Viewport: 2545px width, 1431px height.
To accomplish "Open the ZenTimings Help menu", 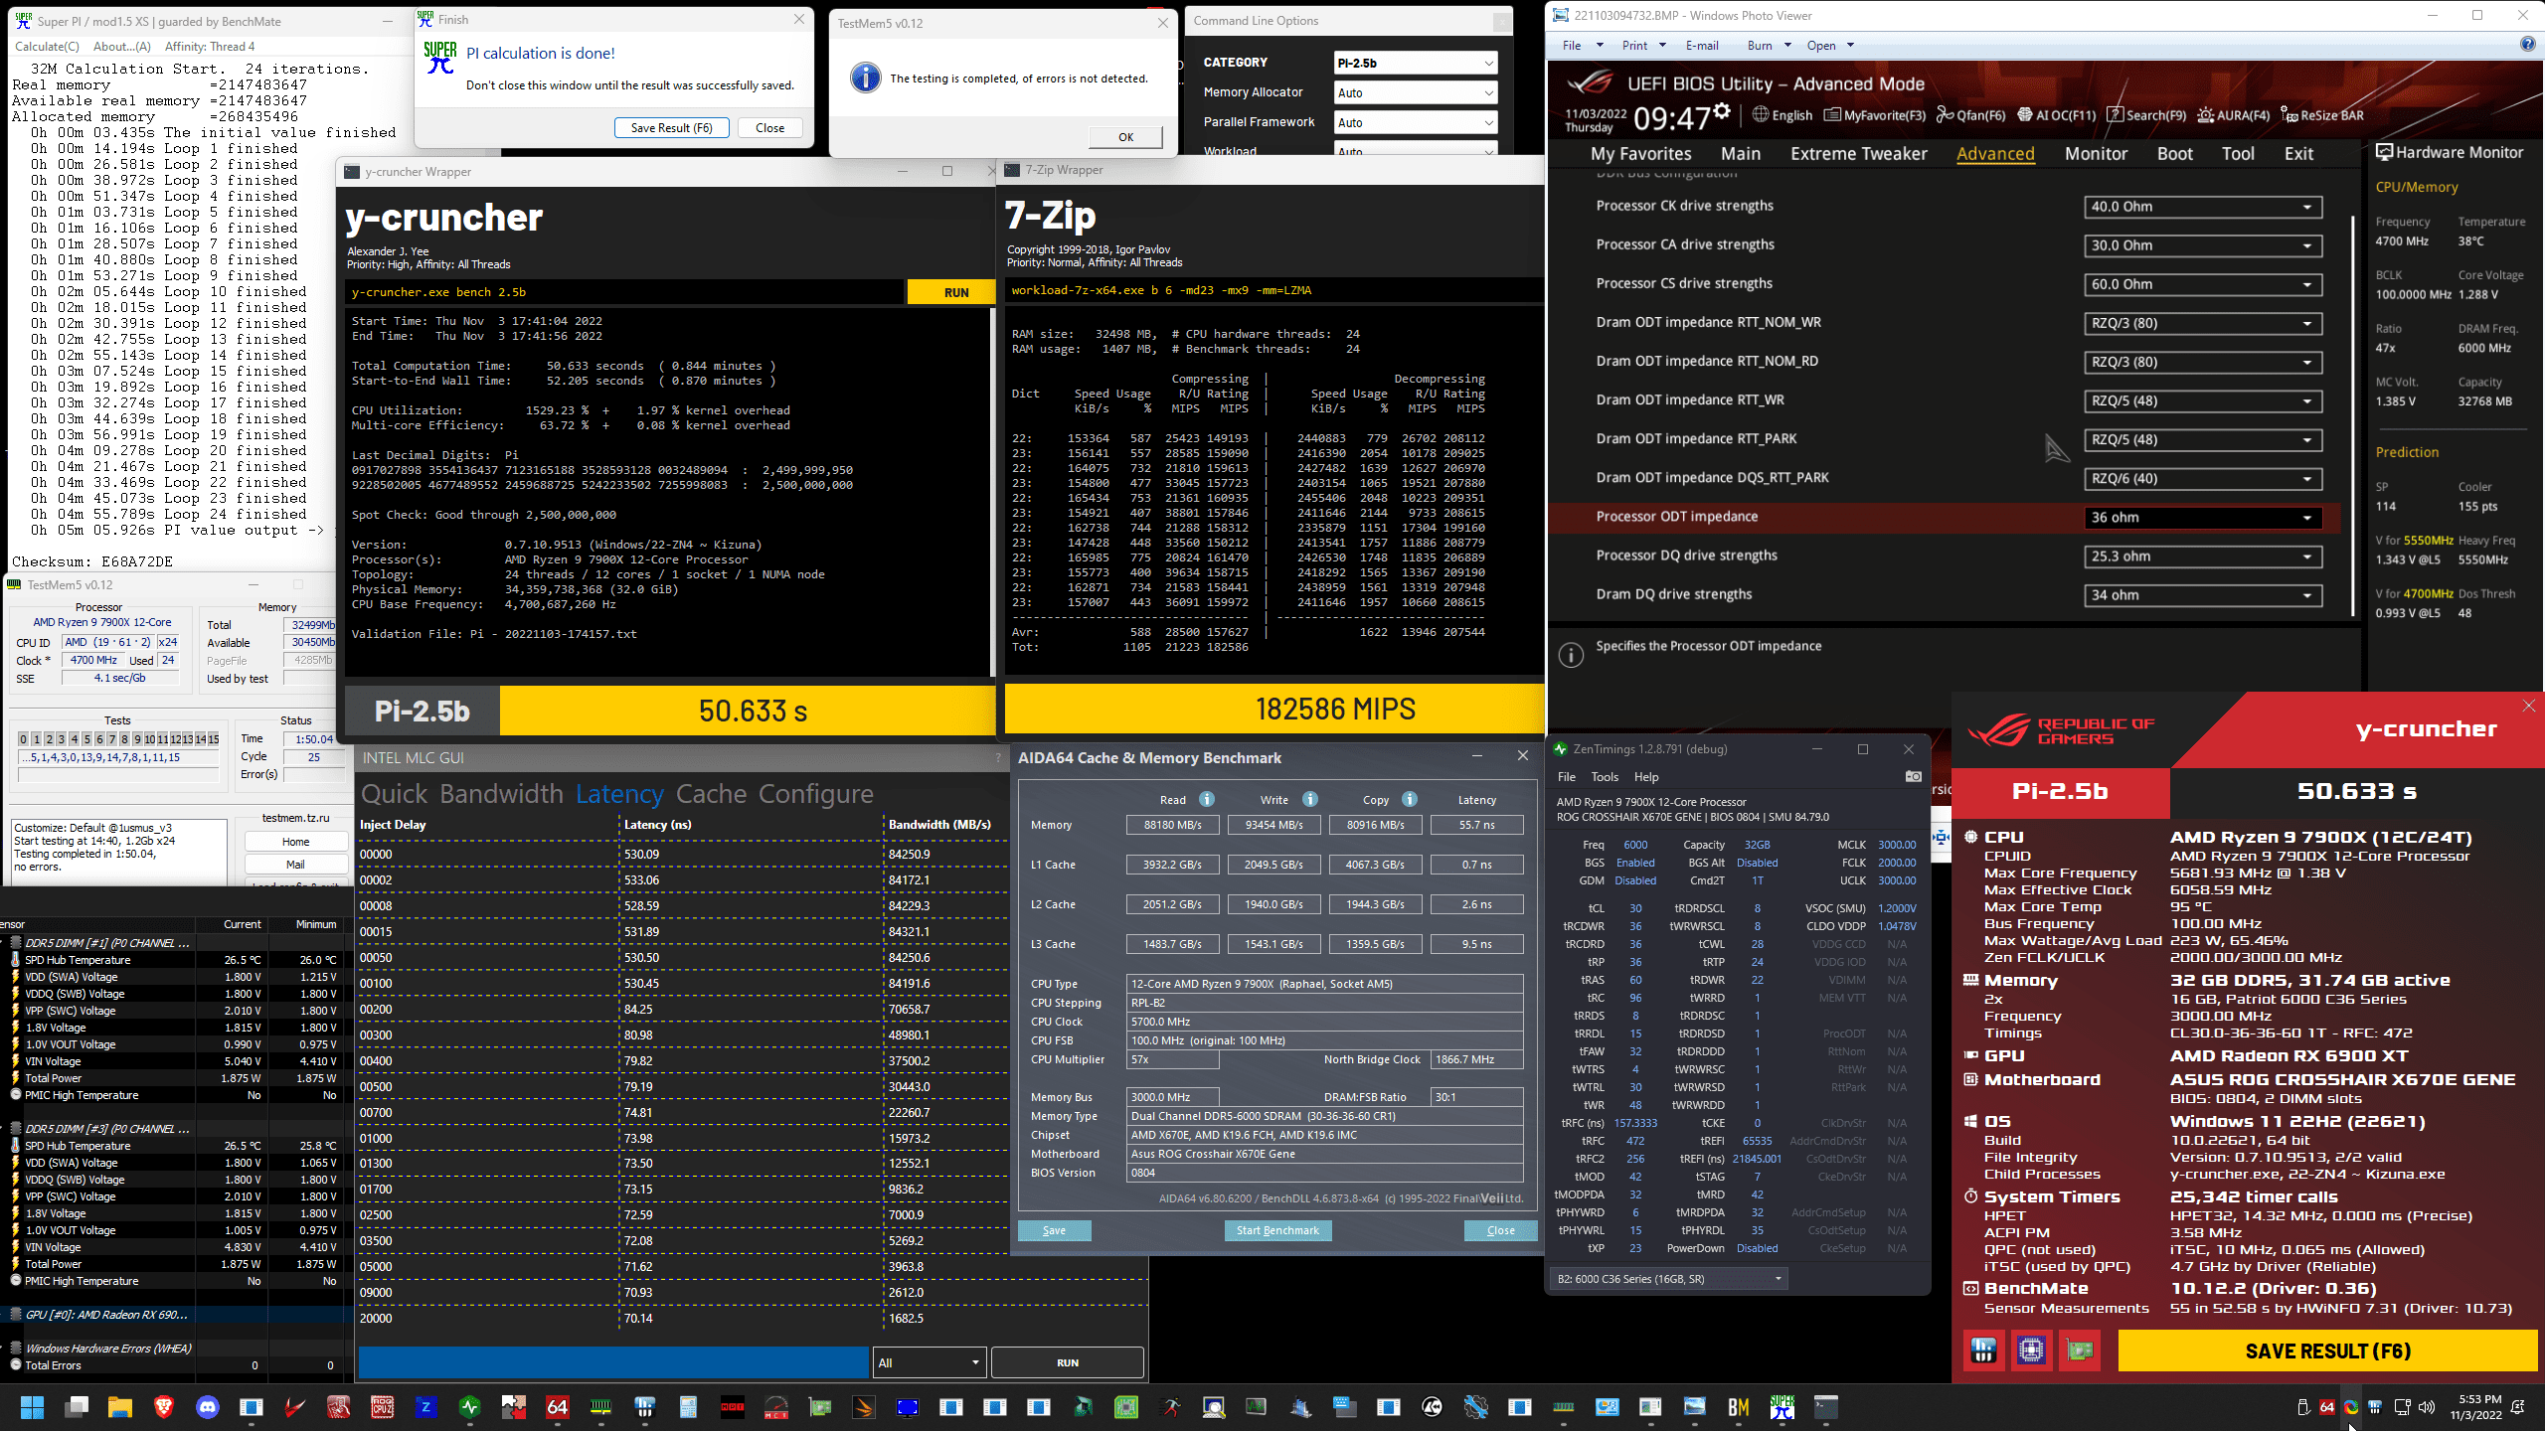I will pos(1646,777).
